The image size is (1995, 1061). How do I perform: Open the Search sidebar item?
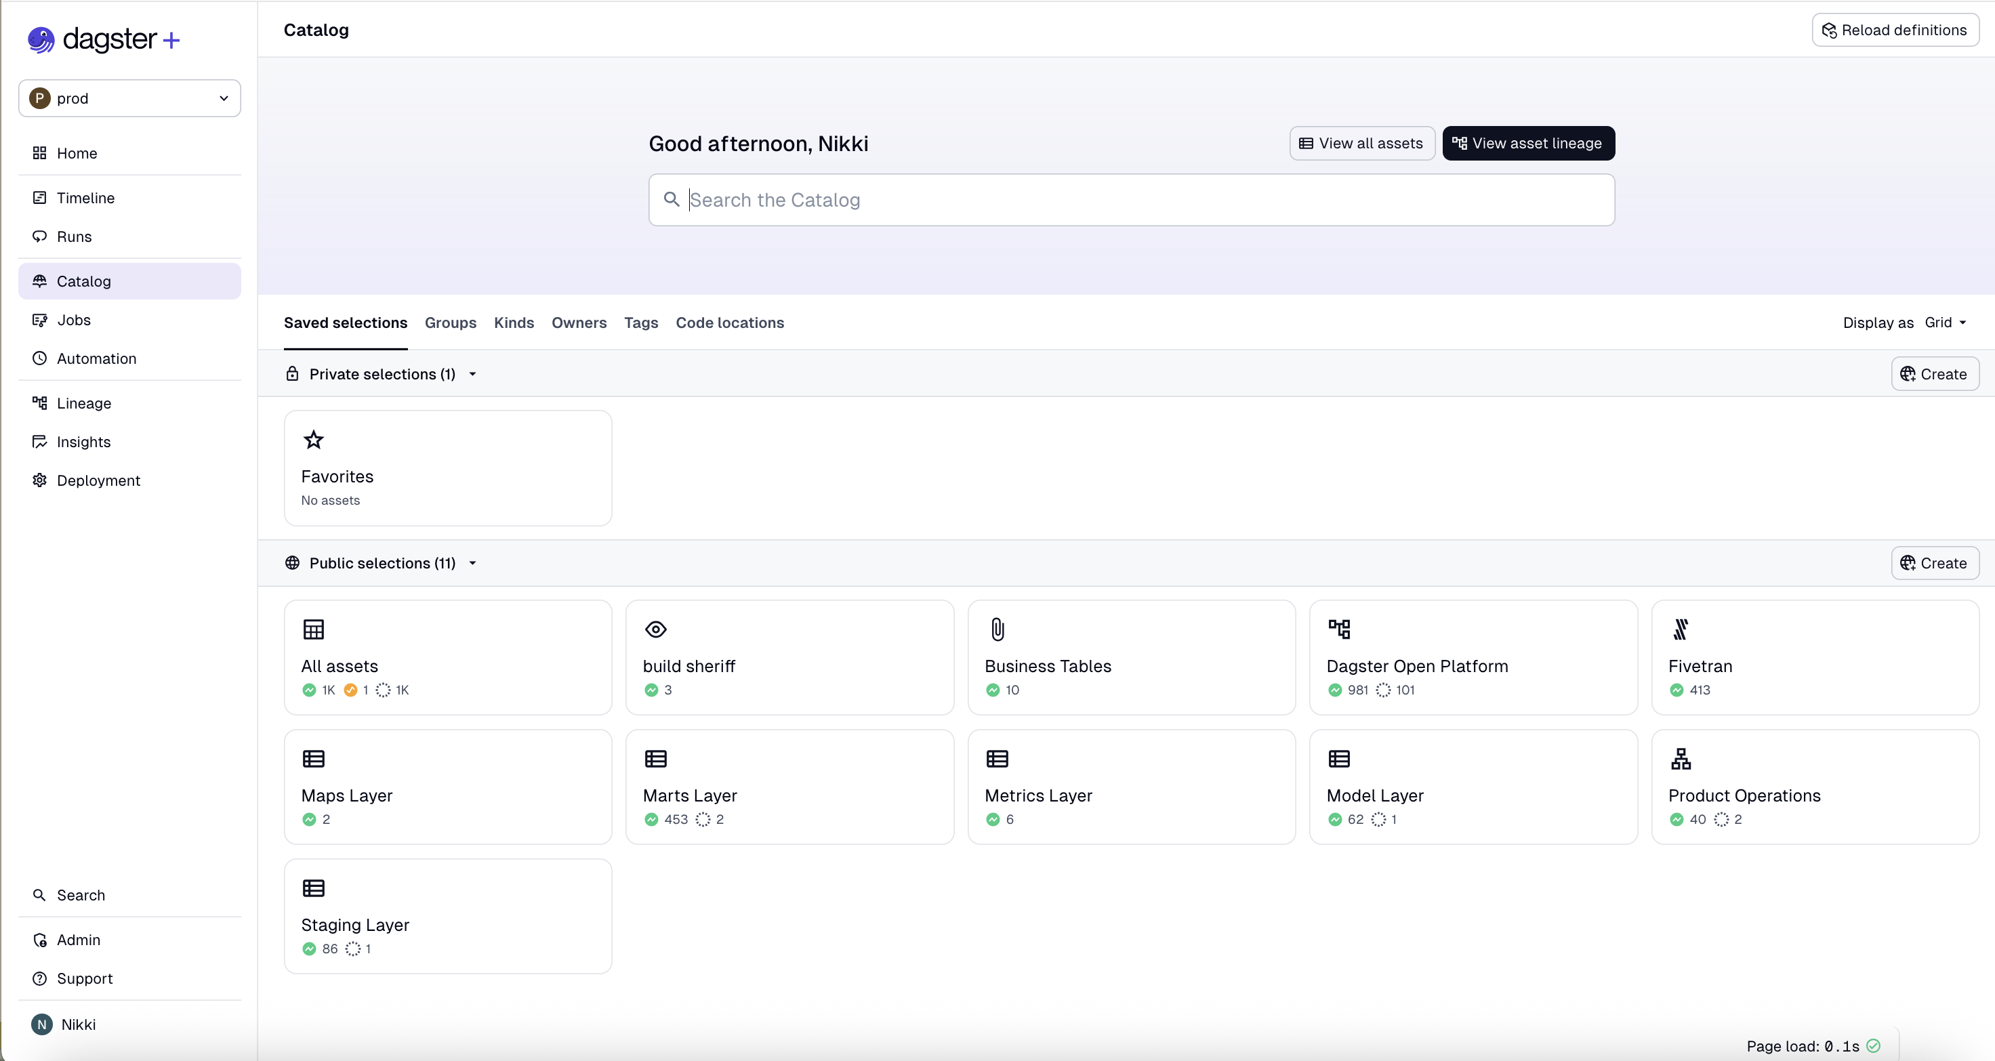81,894
